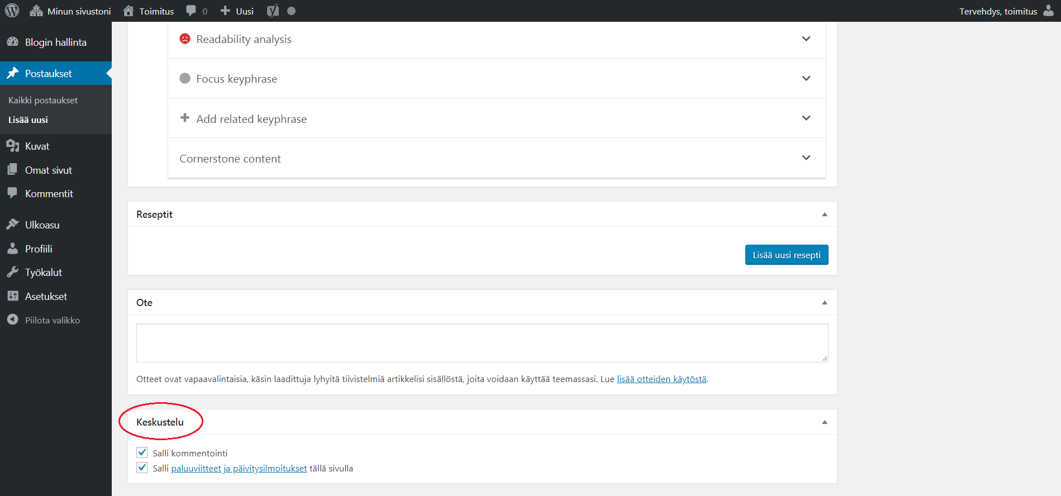Open the Asetukset menu item
This screenshot has width=1061, height=496.
click(56, 296)
